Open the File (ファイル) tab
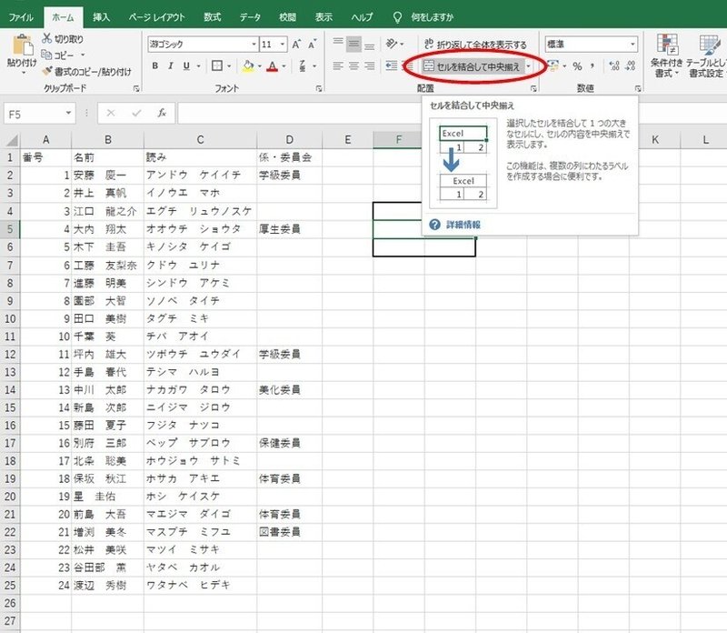 [x=21, y=17]
